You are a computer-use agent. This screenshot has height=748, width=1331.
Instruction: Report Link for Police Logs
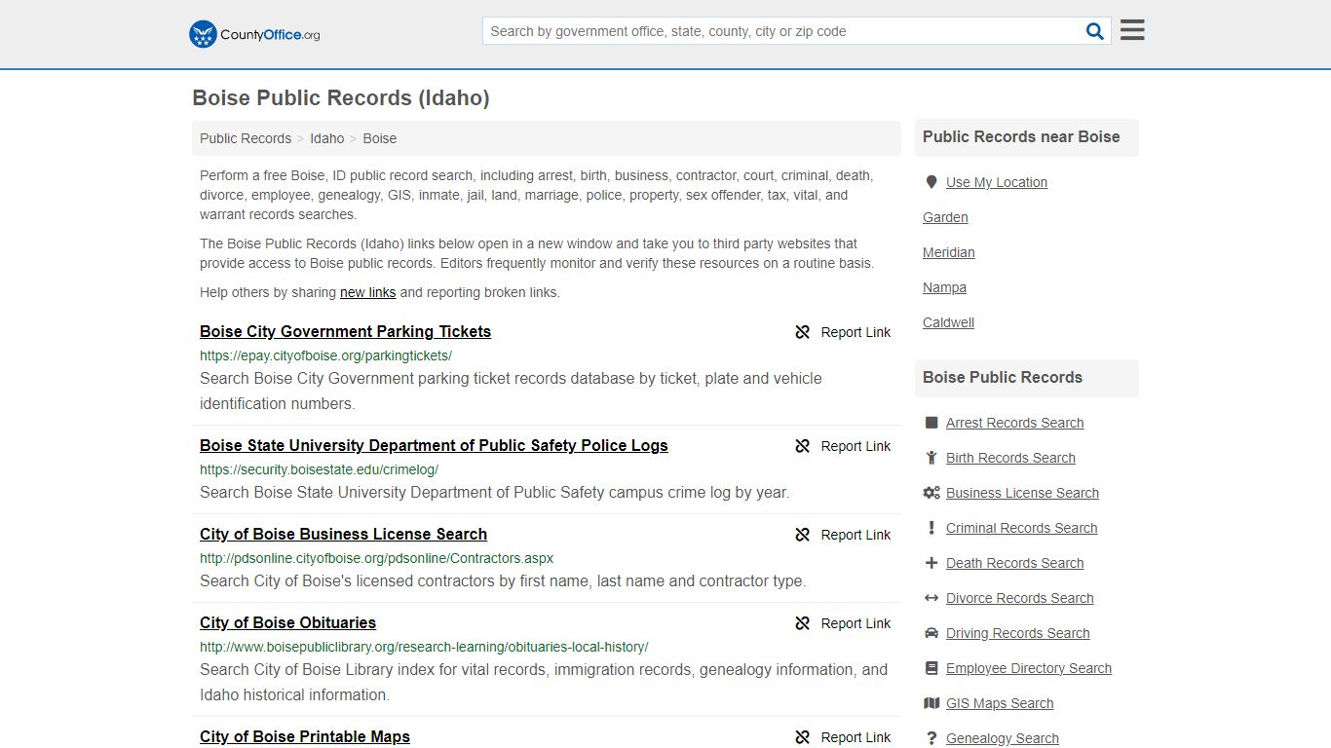tap(856, 446)
